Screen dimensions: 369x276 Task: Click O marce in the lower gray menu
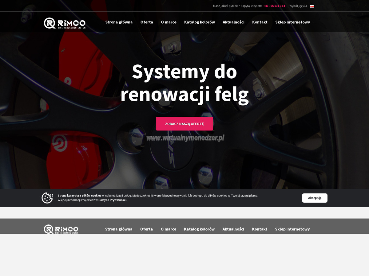[168, 229]
